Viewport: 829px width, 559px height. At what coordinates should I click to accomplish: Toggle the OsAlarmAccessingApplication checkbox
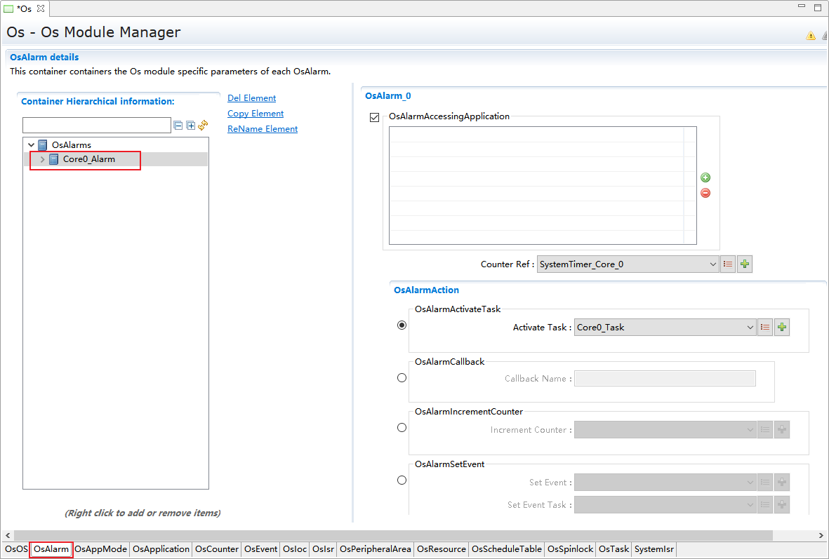tap(374, 117)
